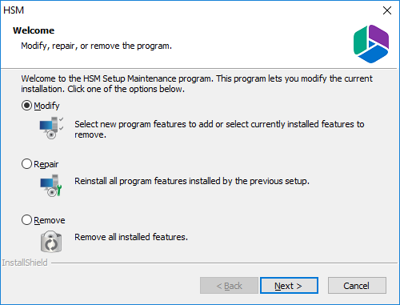Click the Repair option label text
The image size is (400, 305).
pos(46,164)
